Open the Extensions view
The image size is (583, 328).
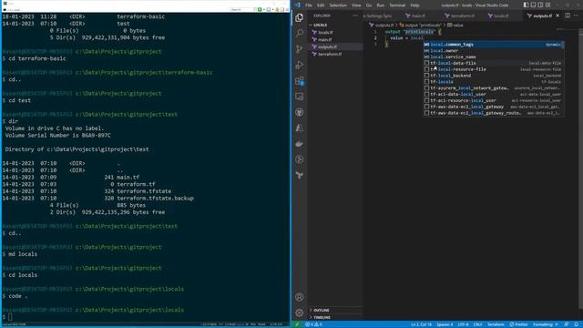pos(300,81)
